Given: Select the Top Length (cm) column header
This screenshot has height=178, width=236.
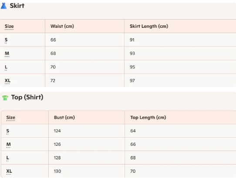Looking at the screenshot, I should click(148, 118).
